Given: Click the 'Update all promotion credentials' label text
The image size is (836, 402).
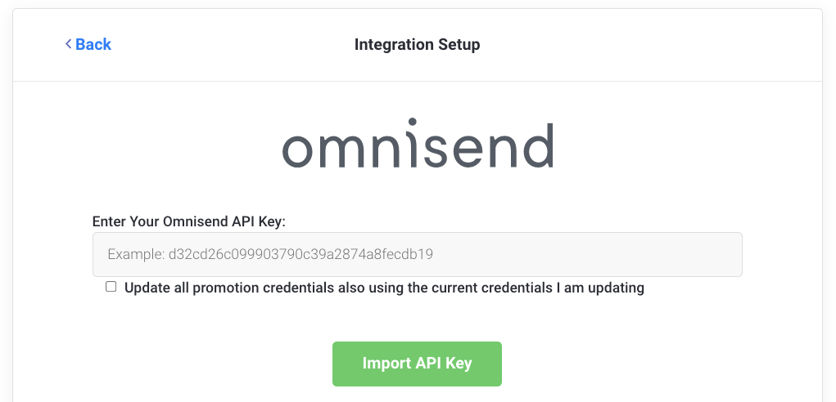Looking at the screenshot, I should pyautogui.click(x=384, y=288).
